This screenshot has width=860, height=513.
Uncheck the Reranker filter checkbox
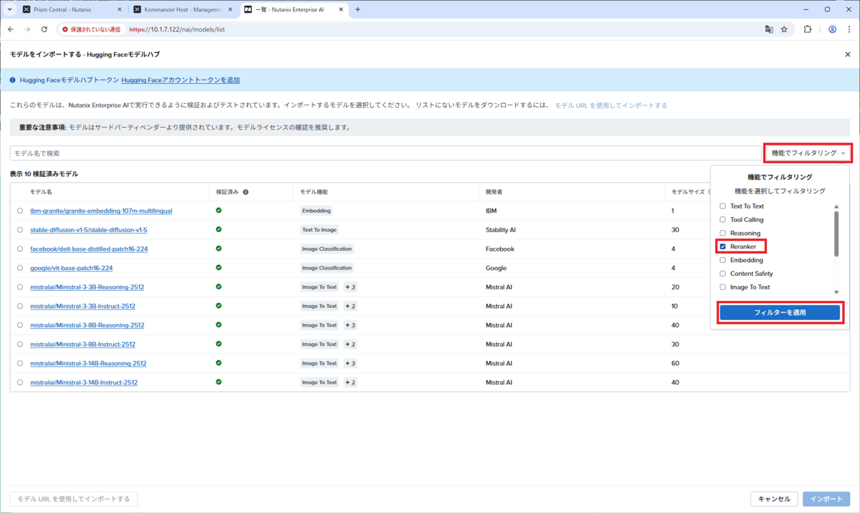click(722, 246)
